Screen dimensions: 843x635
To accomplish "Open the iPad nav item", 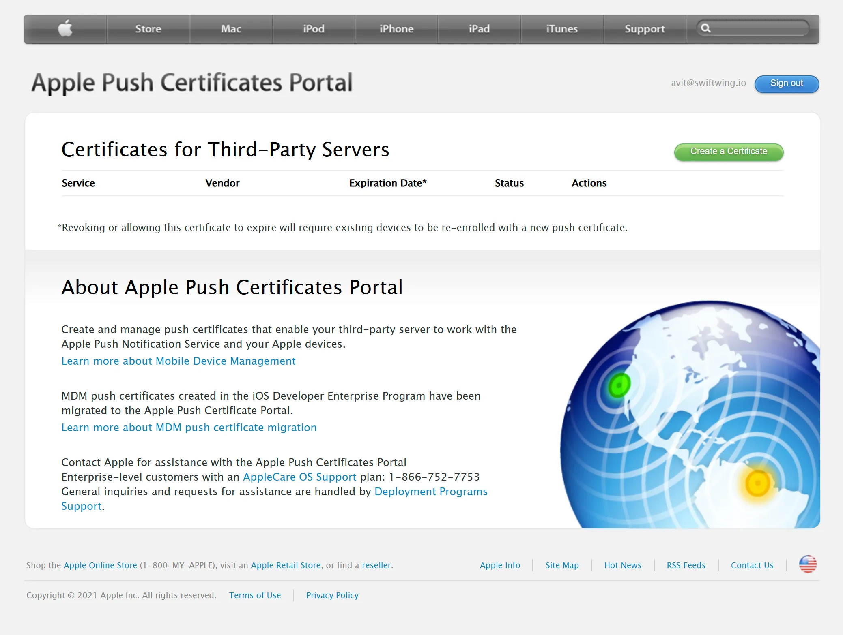I will point(479,29).
